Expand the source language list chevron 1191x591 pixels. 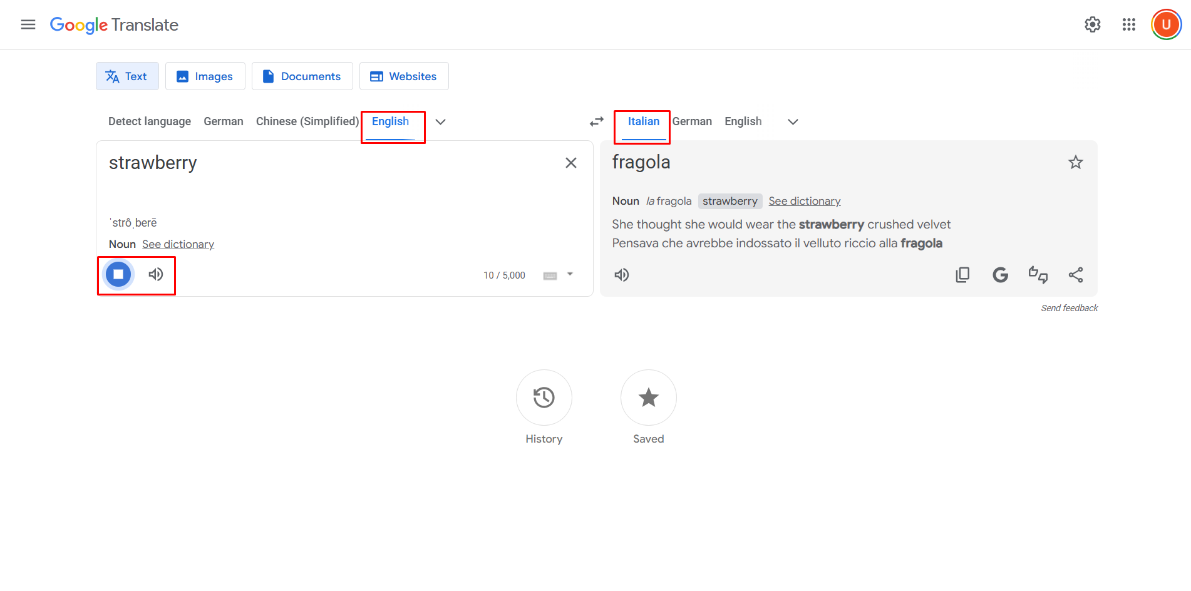click(x=440, y=121)
